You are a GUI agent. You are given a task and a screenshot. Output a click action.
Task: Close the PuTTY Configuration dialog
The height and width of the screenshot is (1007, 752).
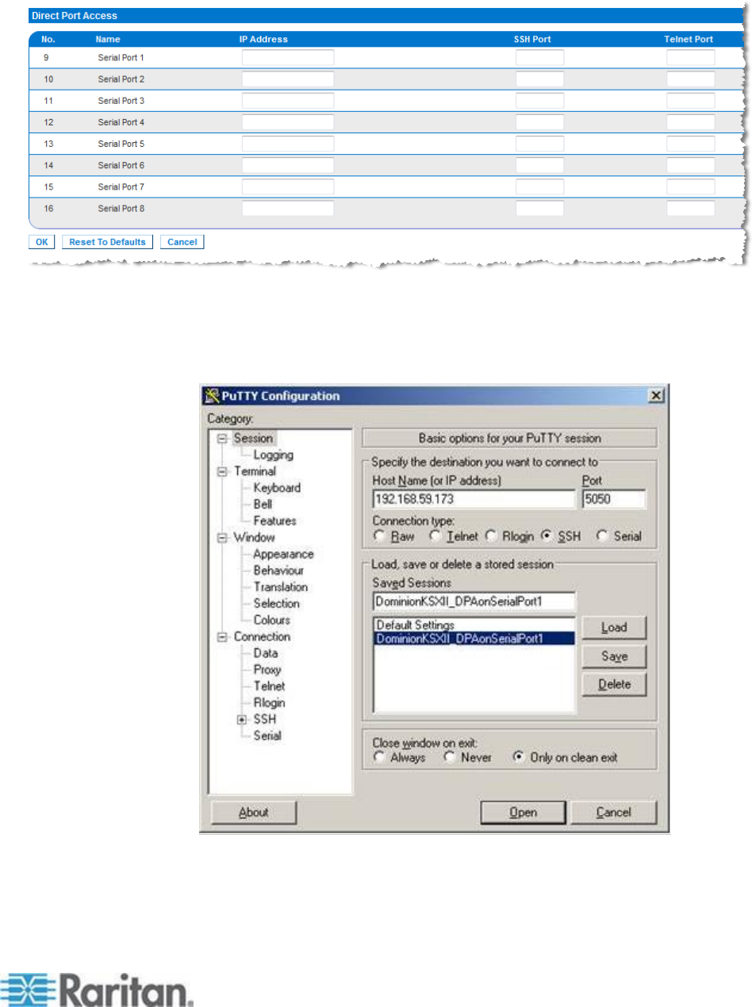coord(654,396)
